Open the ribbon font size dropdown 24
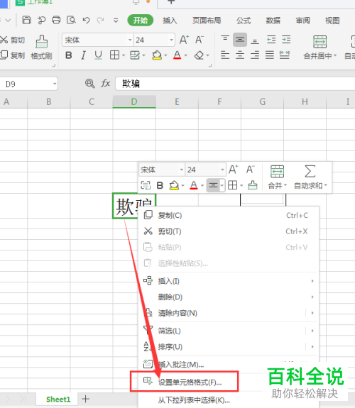355x408 pixels. tap(171, 40)
